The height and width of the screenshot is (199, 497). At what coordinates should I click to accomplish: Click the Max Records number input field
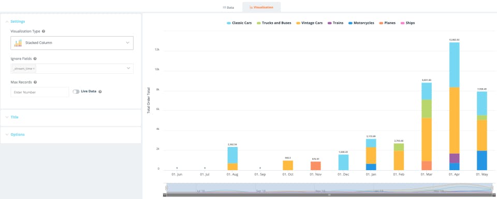[x=40, y=92]
